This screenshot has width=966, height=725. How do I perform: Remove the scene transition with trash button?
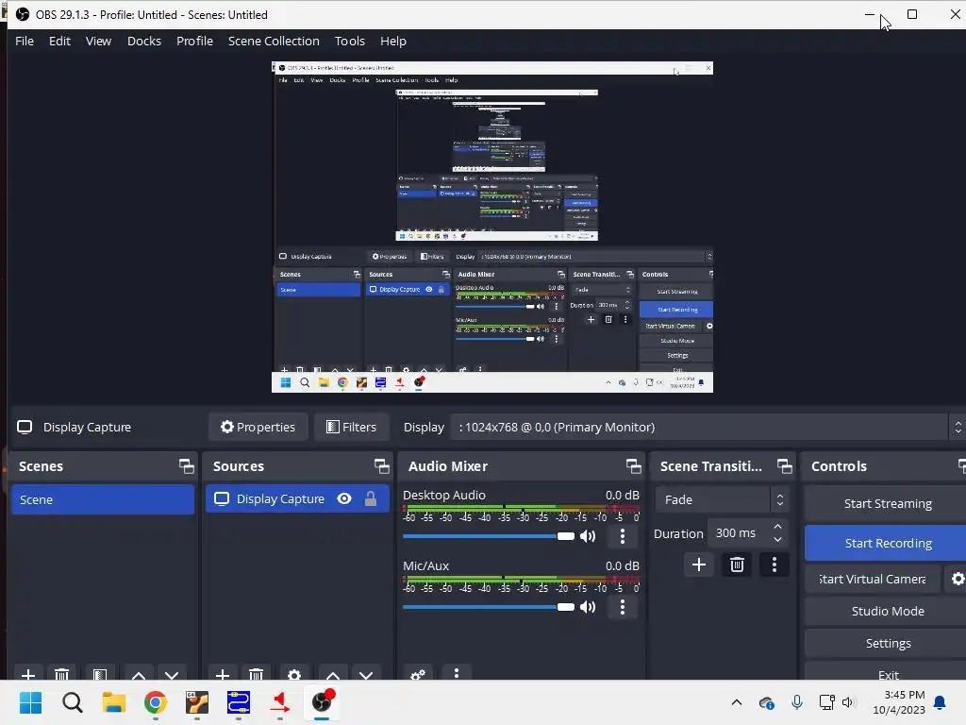[x=737, y=565]
